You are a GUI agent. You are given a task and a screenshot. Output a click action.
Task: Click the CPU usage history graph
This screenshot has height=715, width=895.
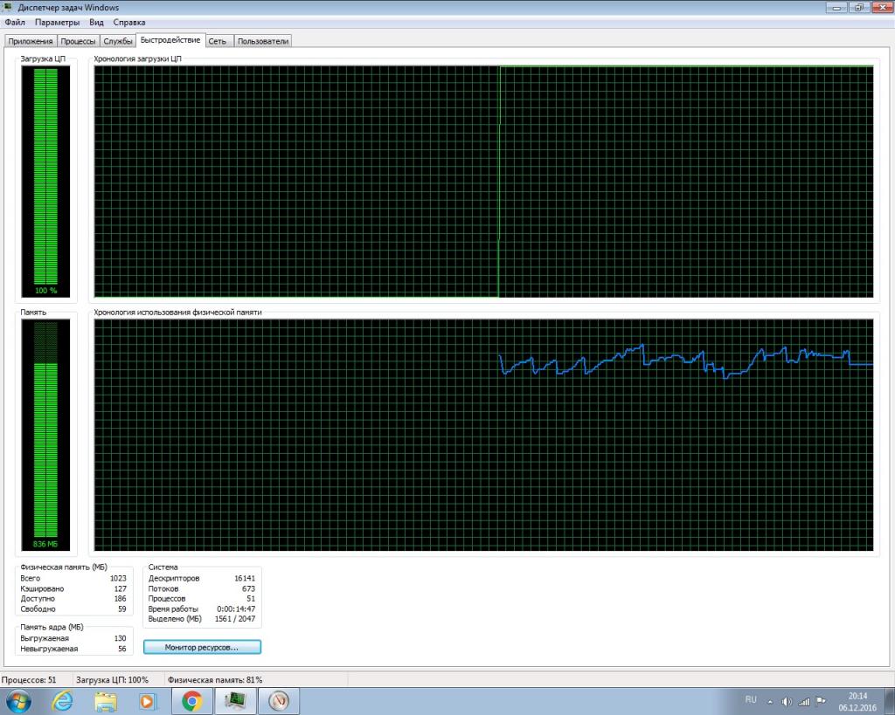tap(483, 182)
